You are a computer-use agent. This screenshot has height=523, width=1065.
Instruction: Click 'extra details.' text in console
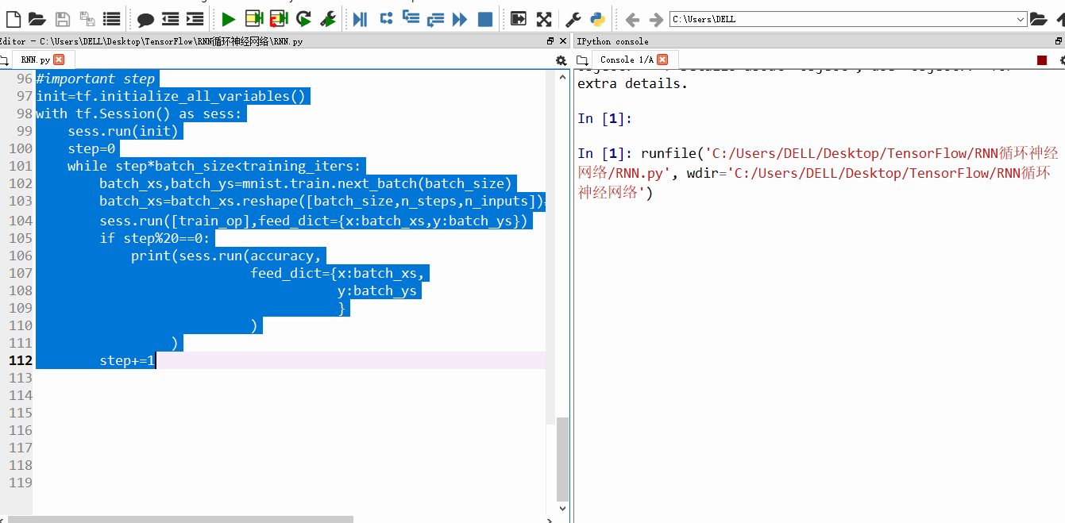[x=632, y=83]
